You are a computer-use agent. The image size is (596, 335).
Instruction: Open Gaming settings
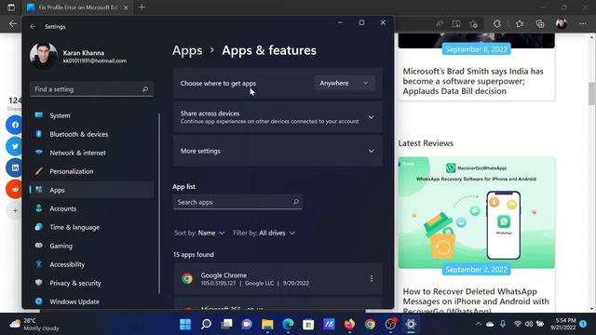point(91,246)
